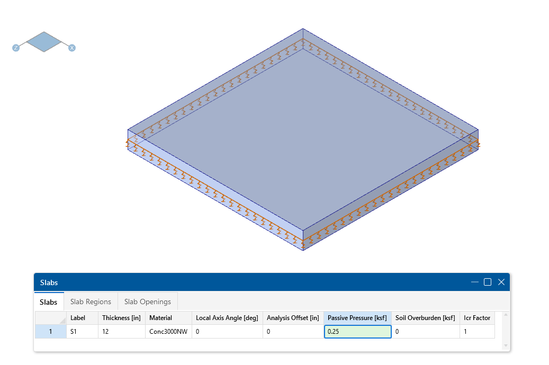Click the Material cell Conc3000NW
The width and height of the screenshot is (549, 365).
tap(167, 331)
